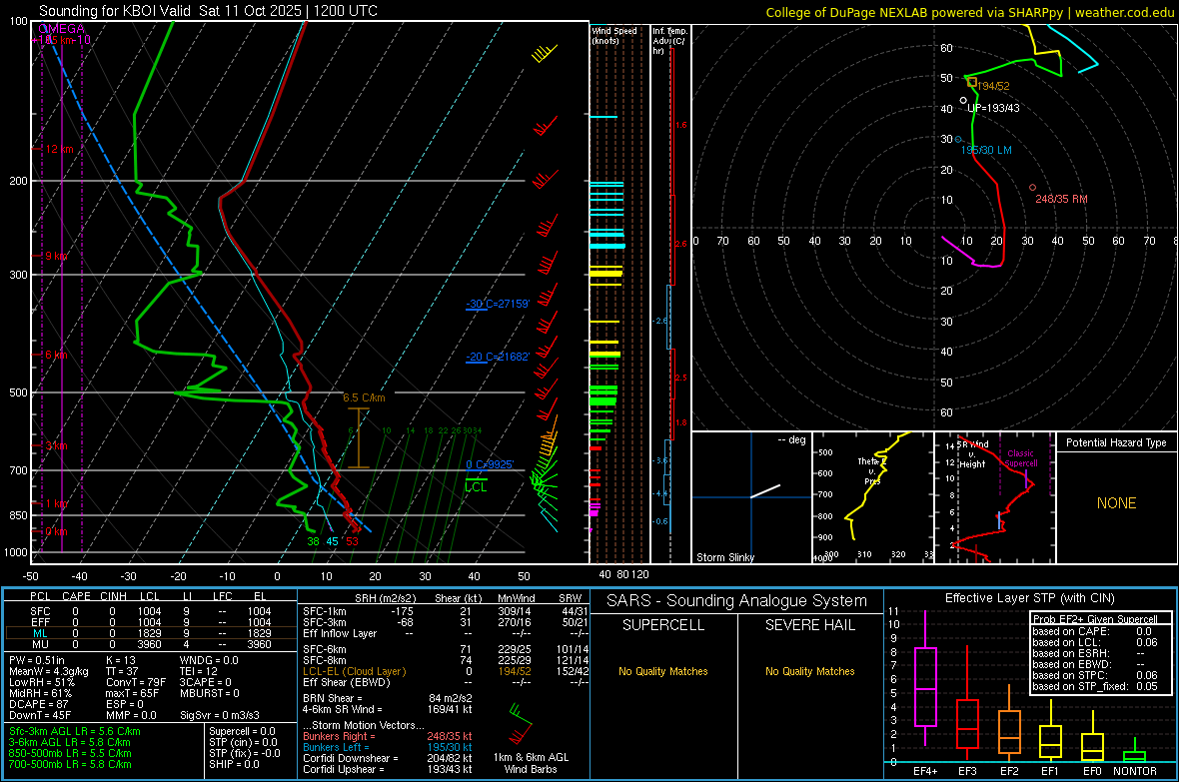Click the 'Effective Layer STP (with CIN)' title
This screenshot has width=1179, height=782.
(x=1029, y=598)
